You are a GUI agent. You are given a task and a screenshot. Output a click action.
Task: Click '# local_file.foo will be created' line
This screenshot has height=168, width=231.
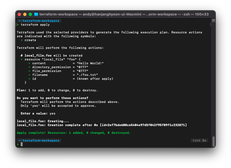(x=52, y=55)
